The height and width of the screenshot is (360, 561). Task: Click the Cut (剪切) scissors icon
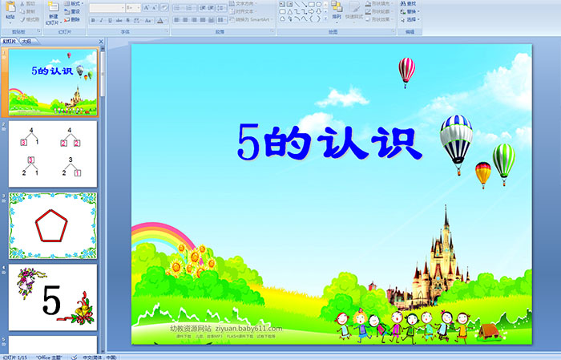22,4
